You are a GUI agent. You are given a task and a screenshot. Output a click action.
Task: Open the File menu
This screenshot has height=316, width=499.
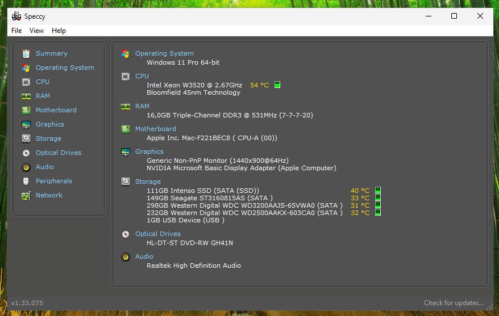tap(16, 31)
